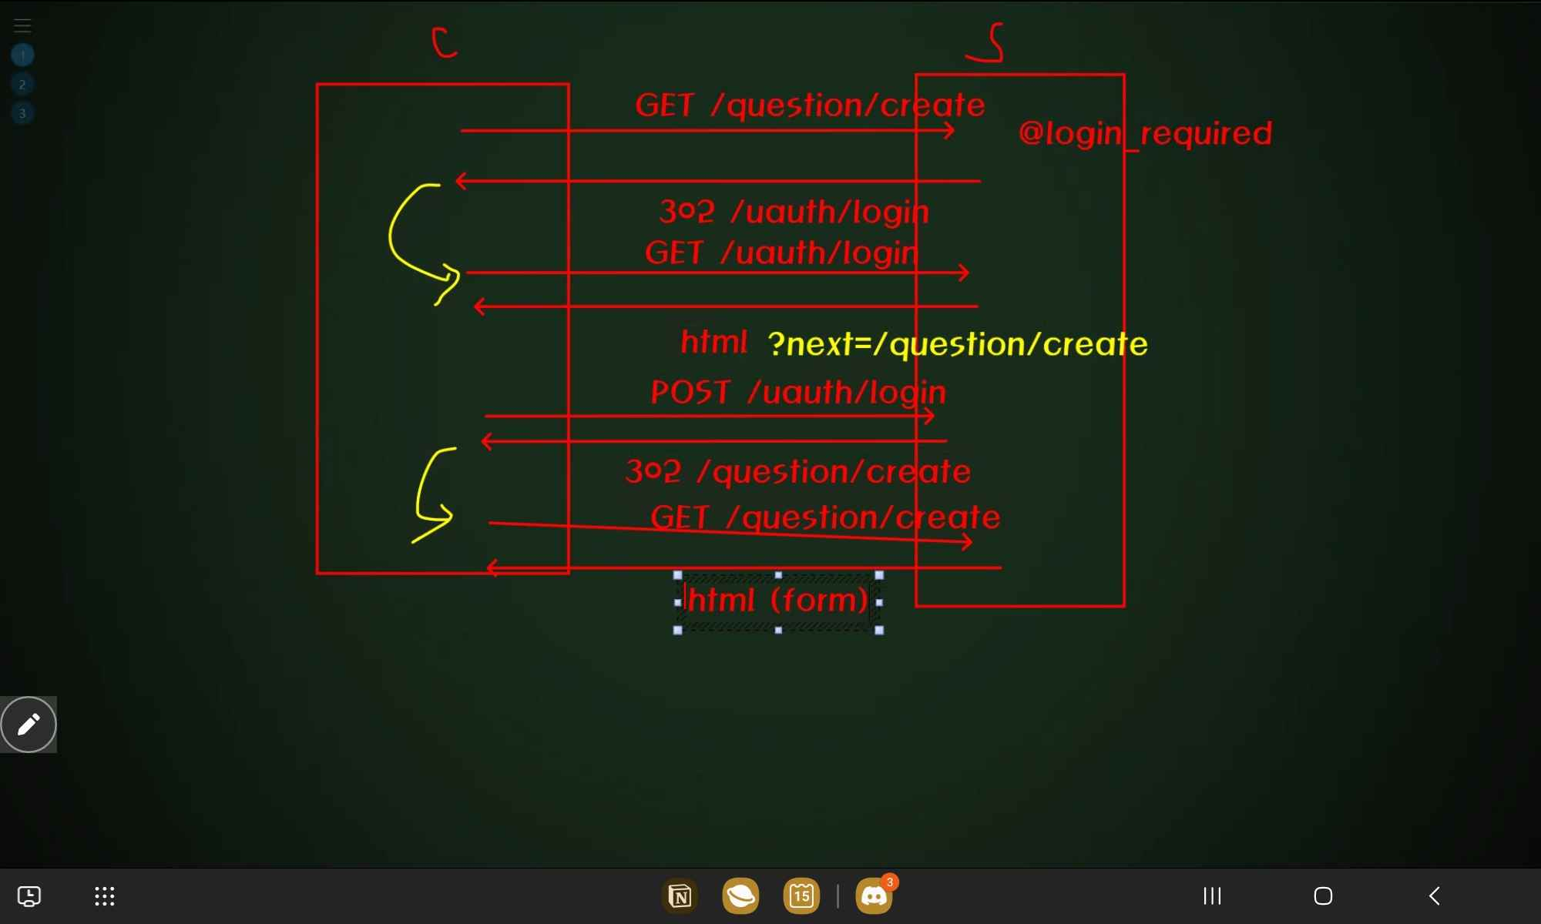Click inside the 'html (form)' text box
Image resolution: width=1541 pixels, height=924 pixels.
[x=778, y=601]
